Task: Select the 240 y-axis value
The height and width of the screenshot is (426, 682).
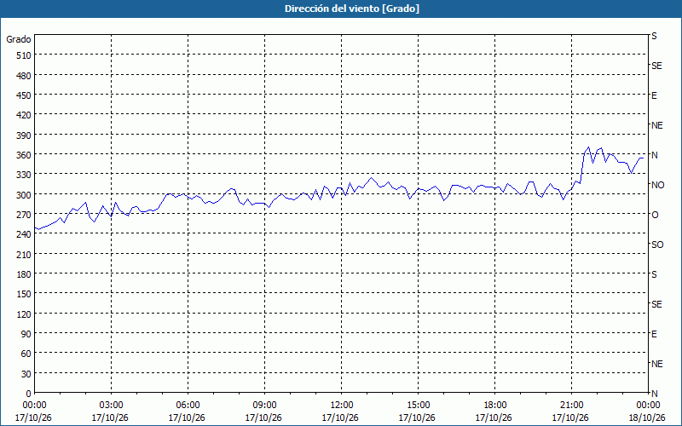Action: pos(24,235)
